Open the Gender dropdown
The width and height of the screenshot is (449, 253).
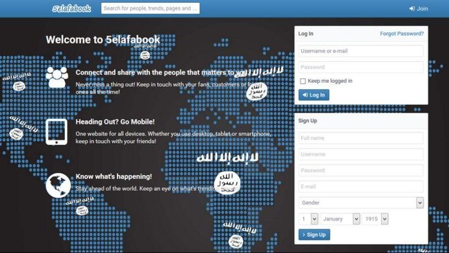(361, 203)
